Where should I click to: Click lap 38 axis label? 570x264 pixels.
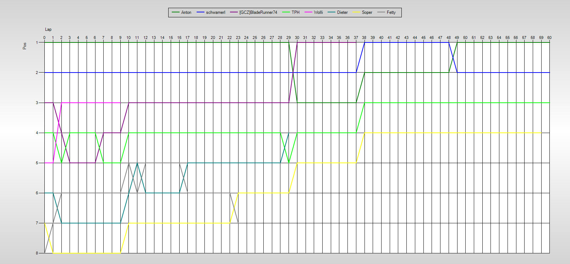point(365,38)
